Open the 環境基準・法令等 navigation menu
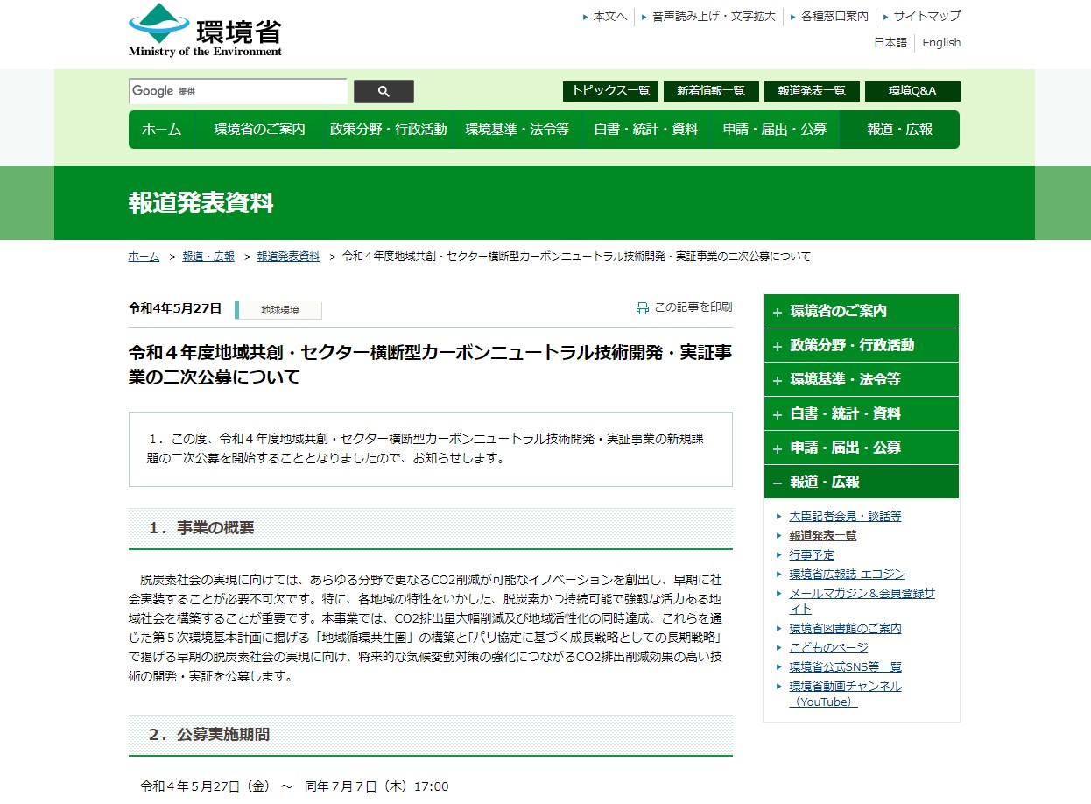 (517, 129)
